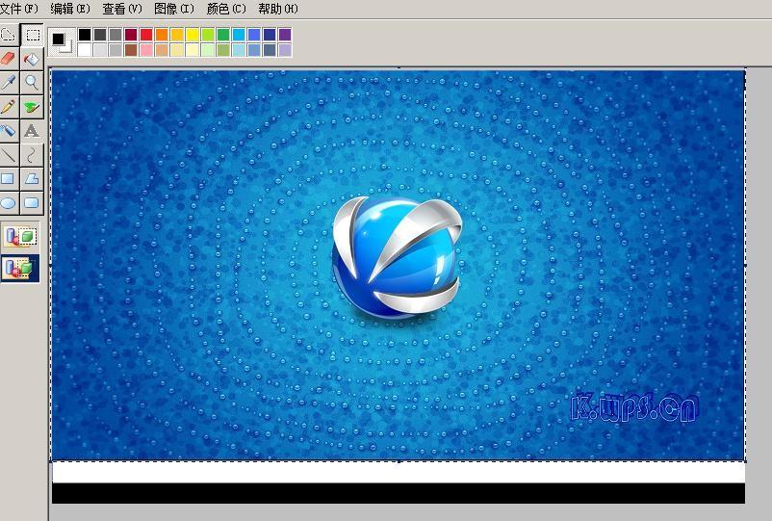Select the brown color swatch
The height and width of the screenshot is (521, 772).
(x=131, y=50)
